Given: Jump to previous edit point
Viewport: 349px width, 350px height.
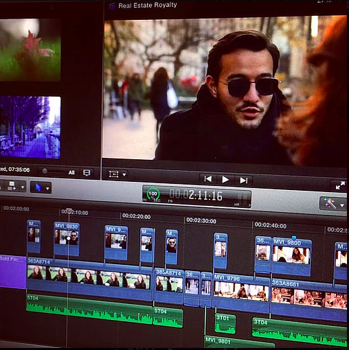Looking at the screenshot, I should pos(208,179).
